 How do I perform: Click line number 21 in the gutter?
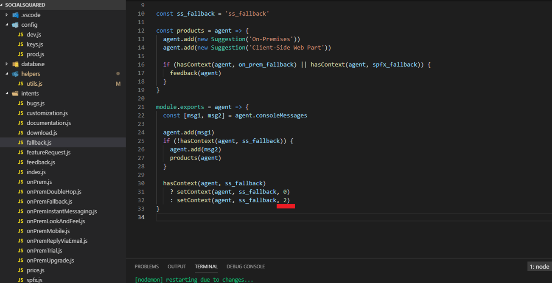point(141,107)
